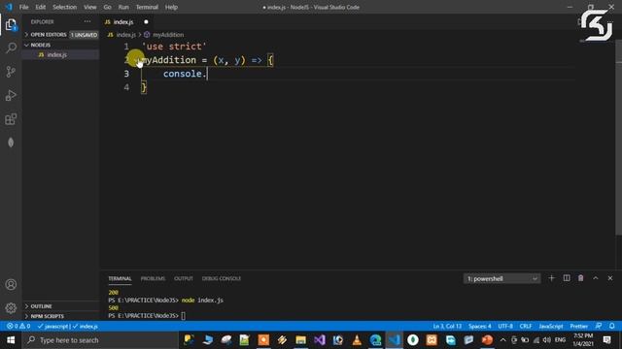Maximize terminal panel with up chevron
The height and width of the screenshot is (349, 622).
click(596, 278)
